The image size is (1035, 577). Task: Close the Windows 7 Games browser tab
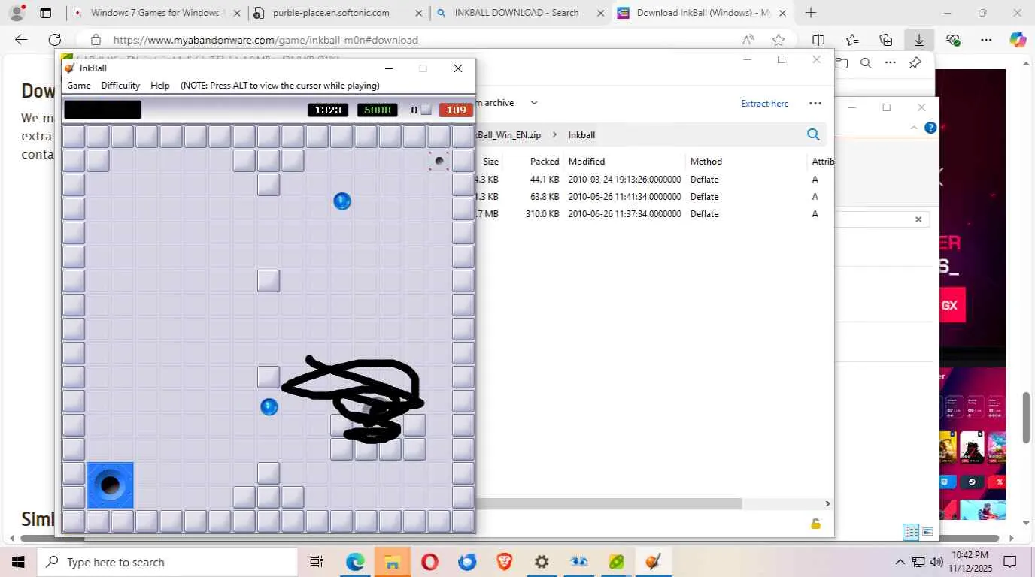(x=236, y=13)
